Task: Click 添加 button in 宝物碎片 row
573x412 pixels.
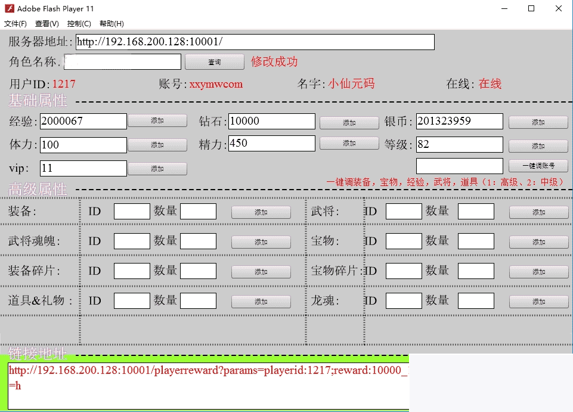Action: [x=538, y=272]
